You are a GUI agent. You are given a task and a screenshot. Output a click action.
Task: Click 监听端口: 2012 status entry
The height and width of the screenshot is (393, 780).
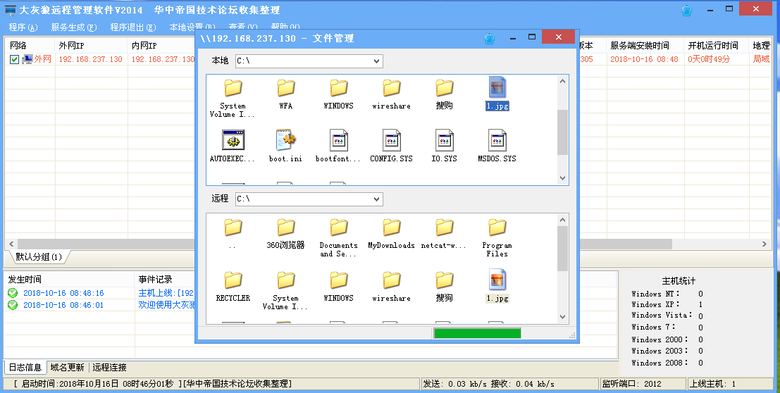click(x=644, y=384)
